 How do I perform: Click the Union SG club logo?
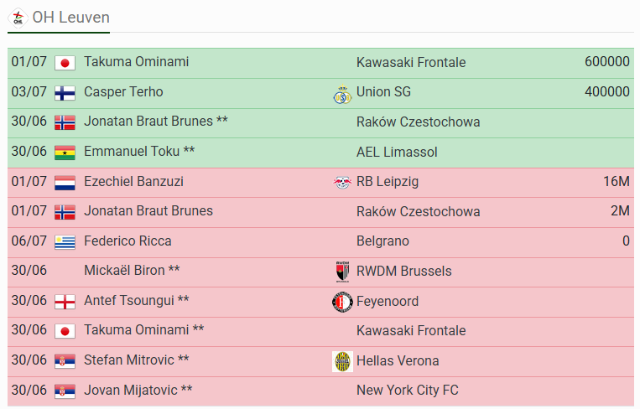342,94
